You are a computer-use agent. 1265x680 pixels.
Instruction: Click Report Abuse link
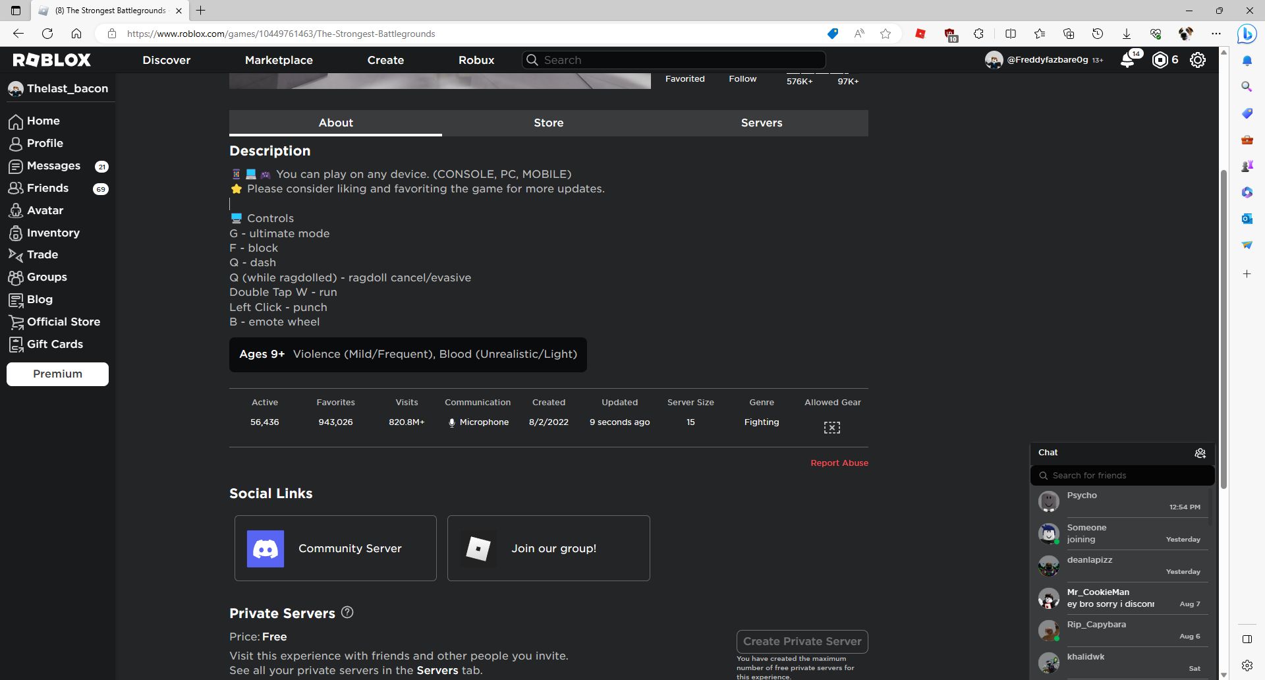pyautogui.click(x=839, y=463)
